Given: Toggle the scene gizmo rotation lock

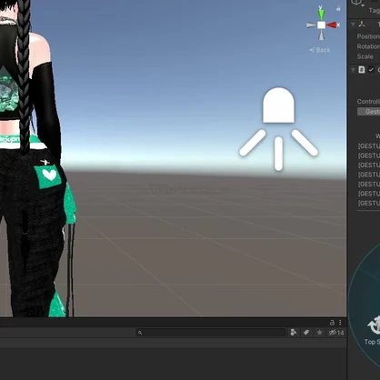Looking at the screenshot, I should (338, 8).
